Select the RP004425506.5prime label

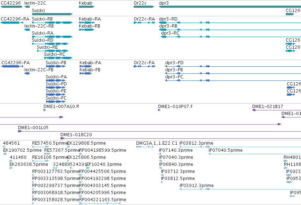pos(103,172)
